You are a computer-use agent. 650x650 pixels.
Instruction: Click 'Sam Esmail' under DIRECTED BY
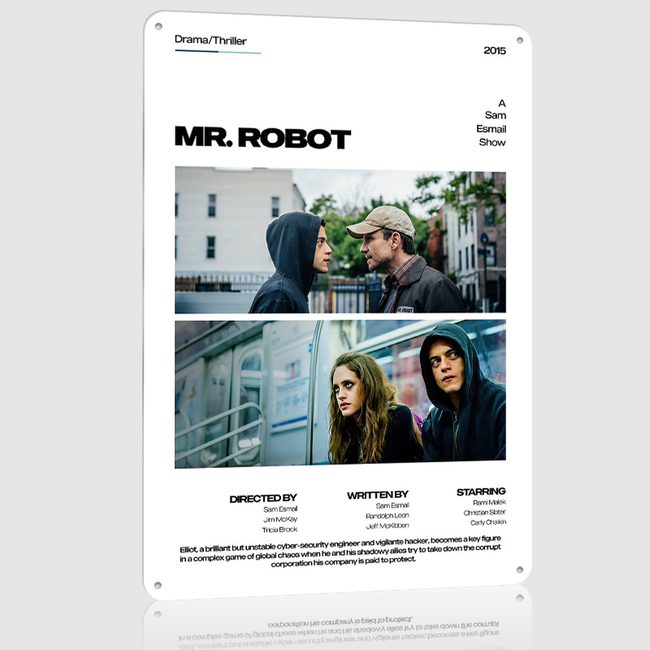click(x=280, y=509)
